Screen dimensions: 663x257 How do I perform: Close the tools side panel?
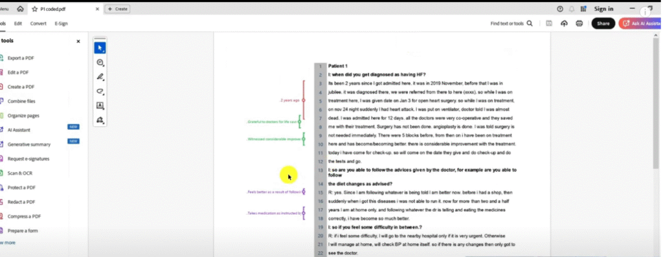point(78,41)
